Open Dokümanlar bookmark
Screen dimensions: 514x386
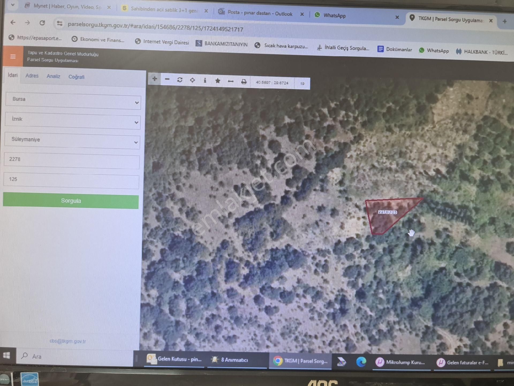pos(395,49)
